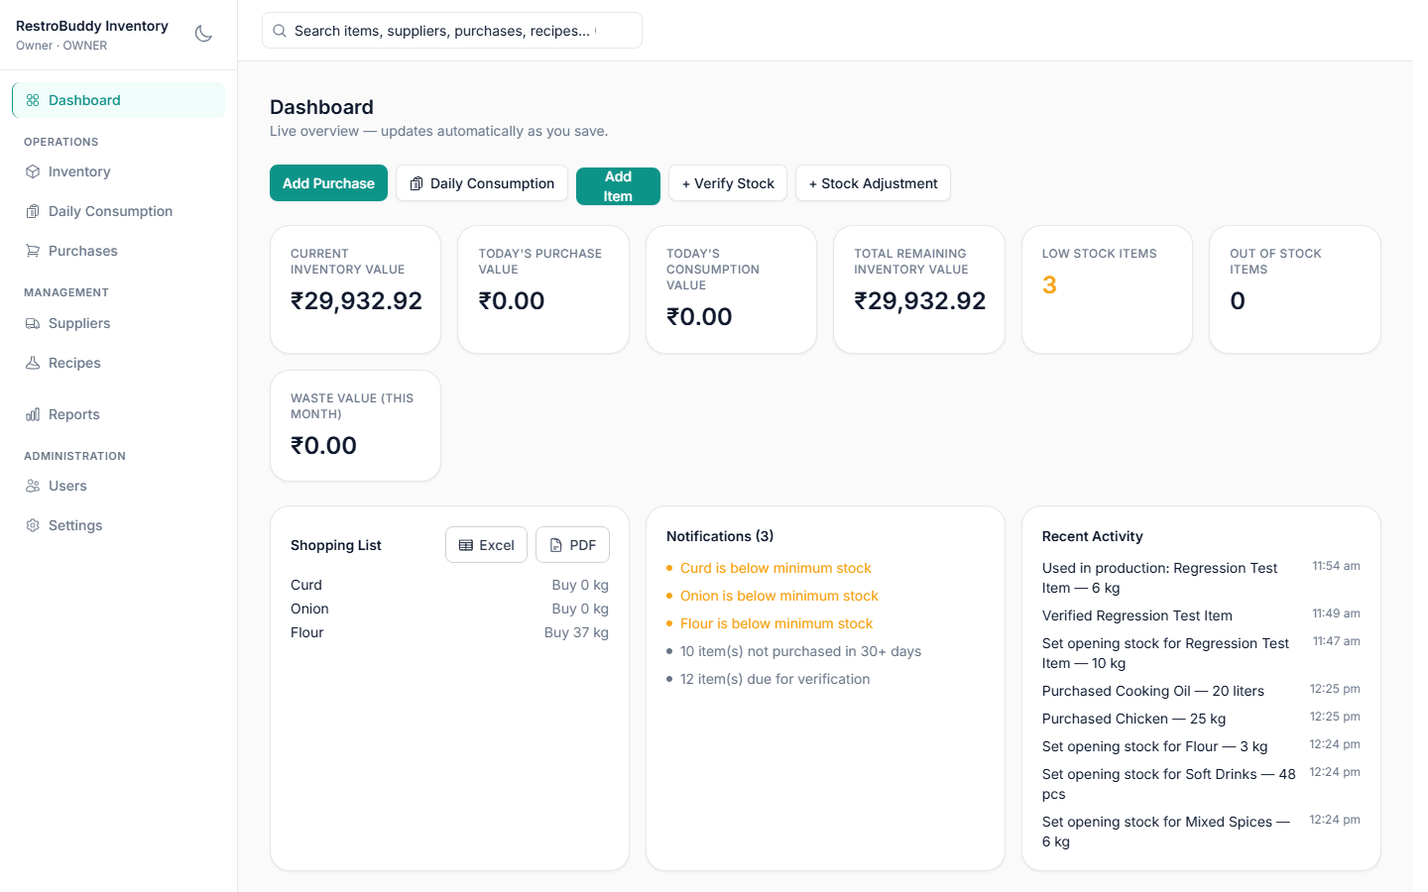Open the Reports page
The height and width of the screenshot is (892, 1428).
[x=119, y=414]
